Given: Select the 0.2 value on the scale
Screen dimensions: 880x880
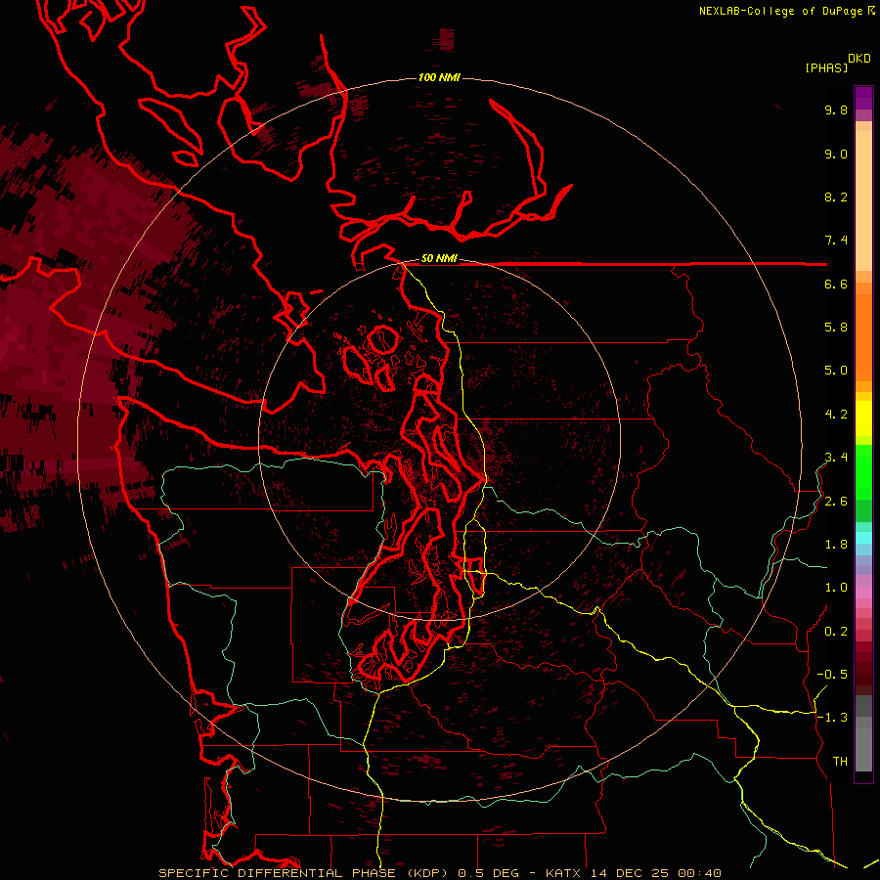Looking at the screenshot, I should click(x=836, y=632).
